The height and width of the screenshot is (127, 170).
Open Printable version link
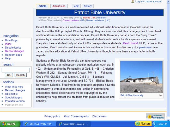[15, 101]
